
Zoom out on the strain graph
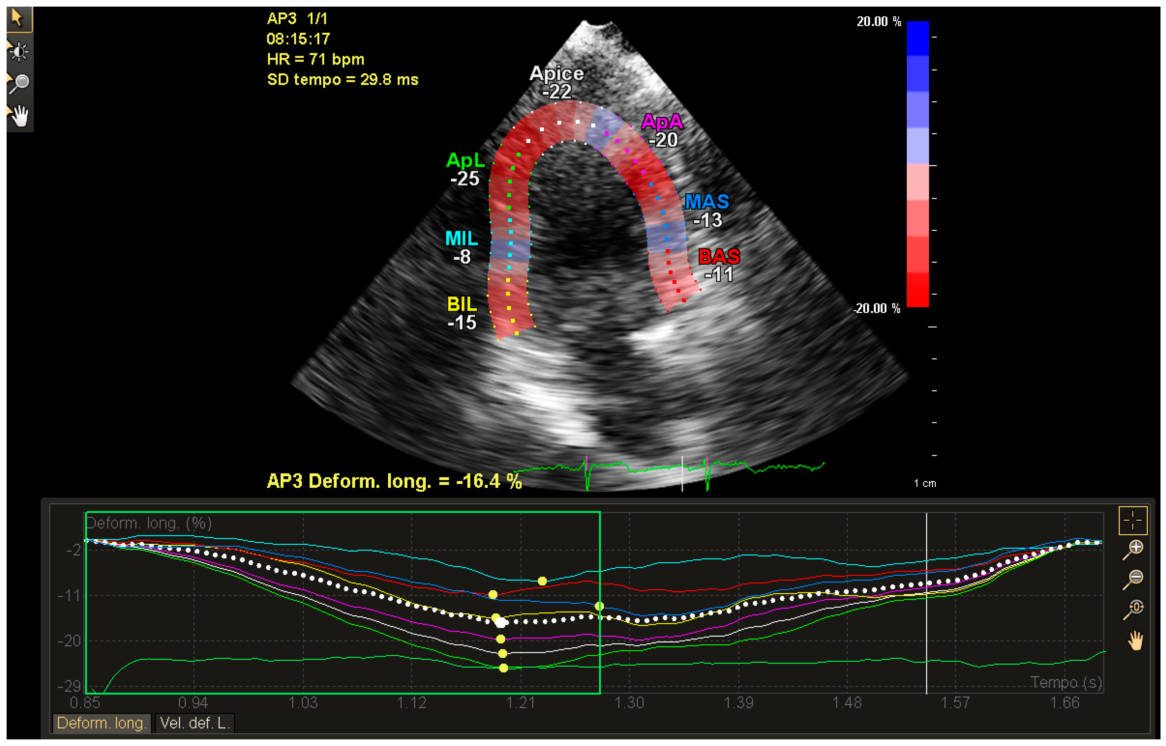[1134, 578]
